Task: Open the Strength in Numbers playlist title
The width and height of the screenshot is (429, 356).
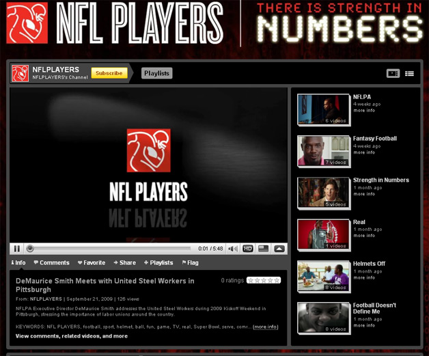Action: [381, 180]
